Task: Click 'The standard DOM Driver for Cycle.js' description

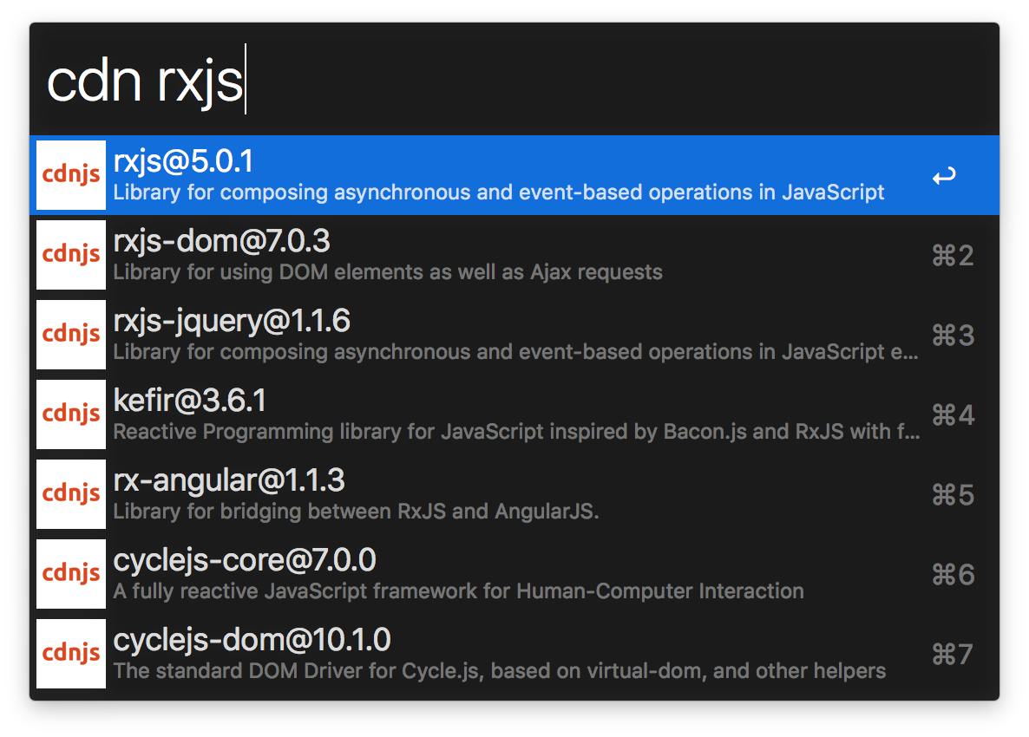Action: [x=500, y=671]
